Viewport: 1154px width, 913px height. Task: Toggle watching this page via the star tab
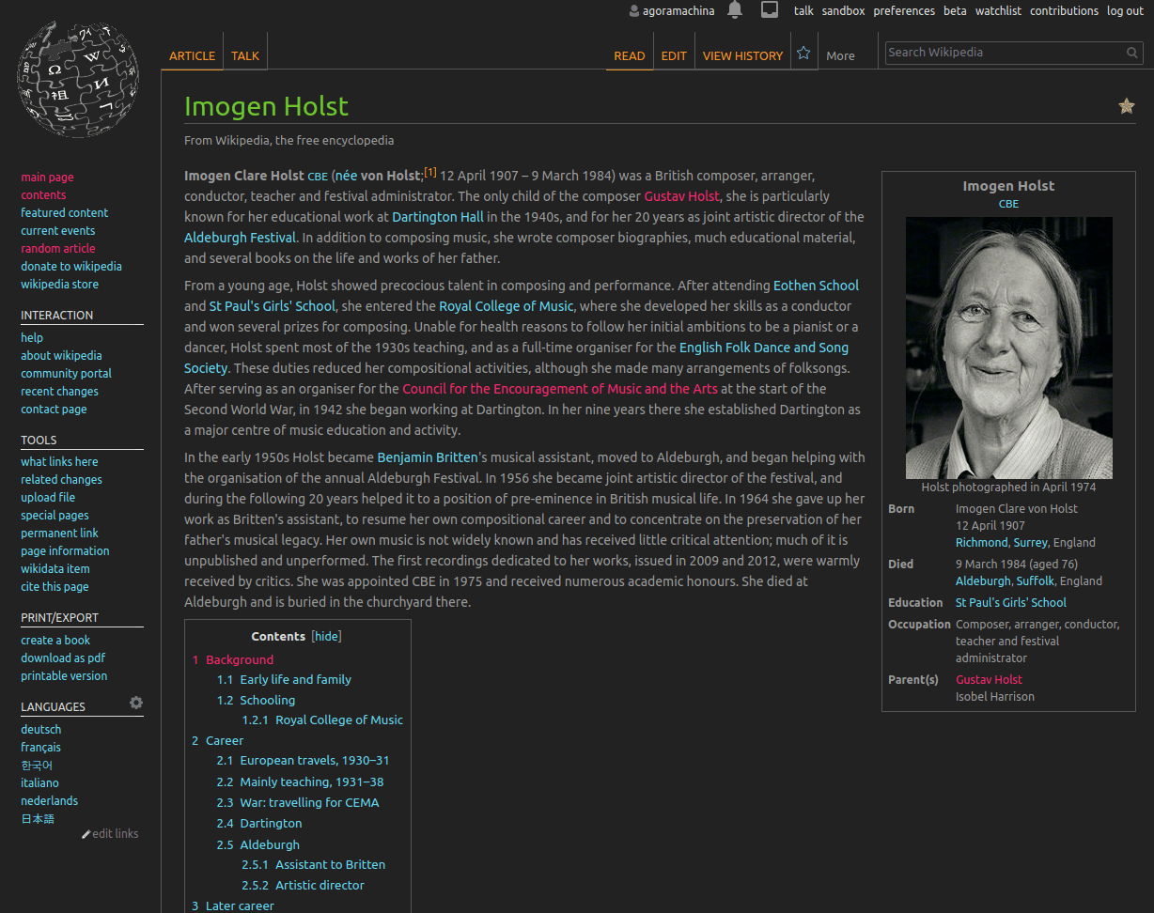coord(803,53)
